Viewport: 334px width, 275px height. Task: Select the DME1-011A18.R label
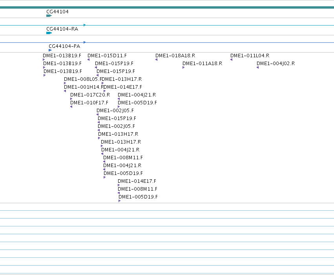202,64
